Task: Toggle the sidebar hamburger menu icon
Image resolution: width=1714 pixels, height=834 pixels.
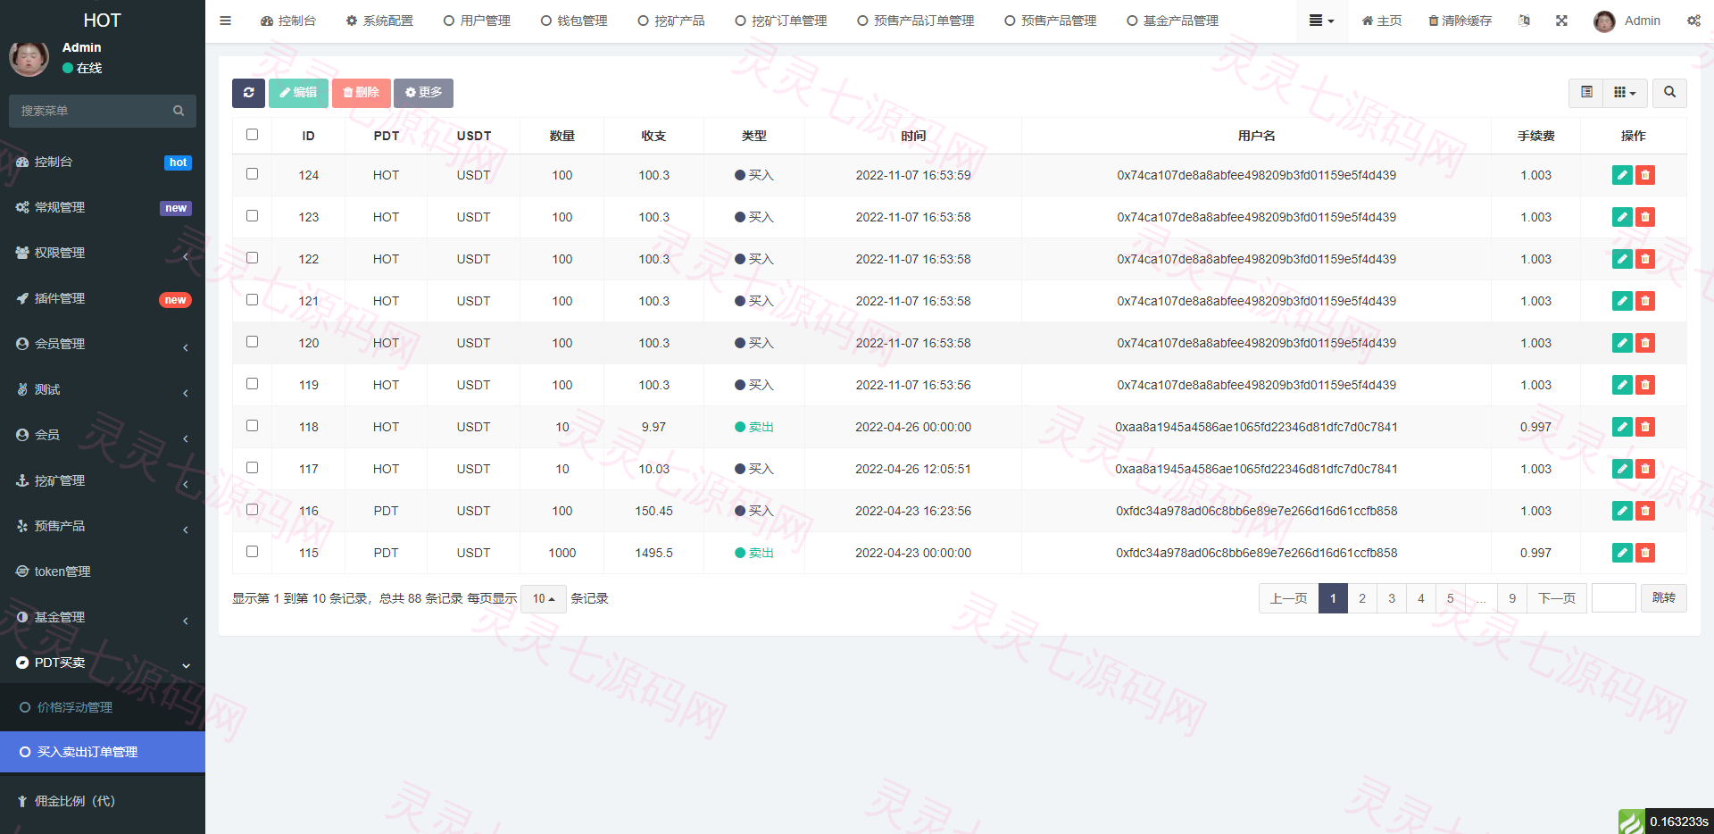Action: coord(226,21)
